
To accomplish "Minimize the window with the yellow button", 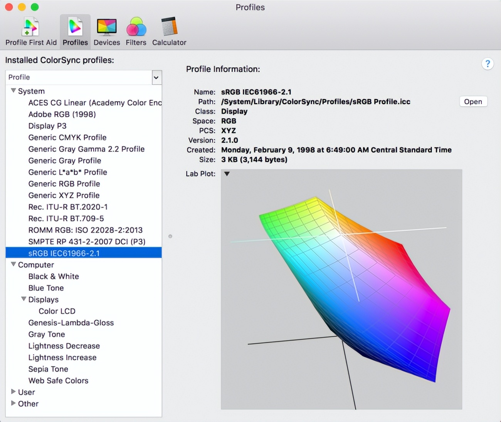I will [x=22, y=7].
